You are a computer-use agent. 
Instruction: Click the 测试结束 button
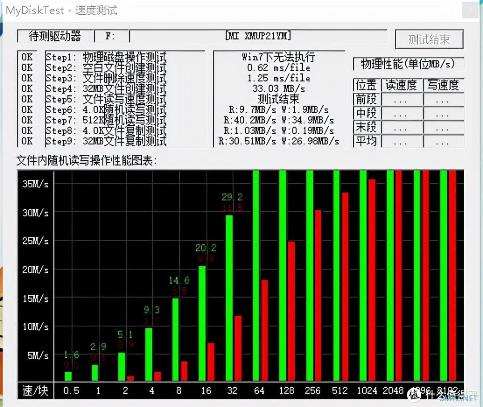coord(429,39)
